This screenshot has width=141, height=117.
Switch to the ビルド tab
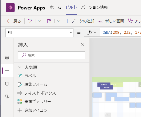click(71, 7)
